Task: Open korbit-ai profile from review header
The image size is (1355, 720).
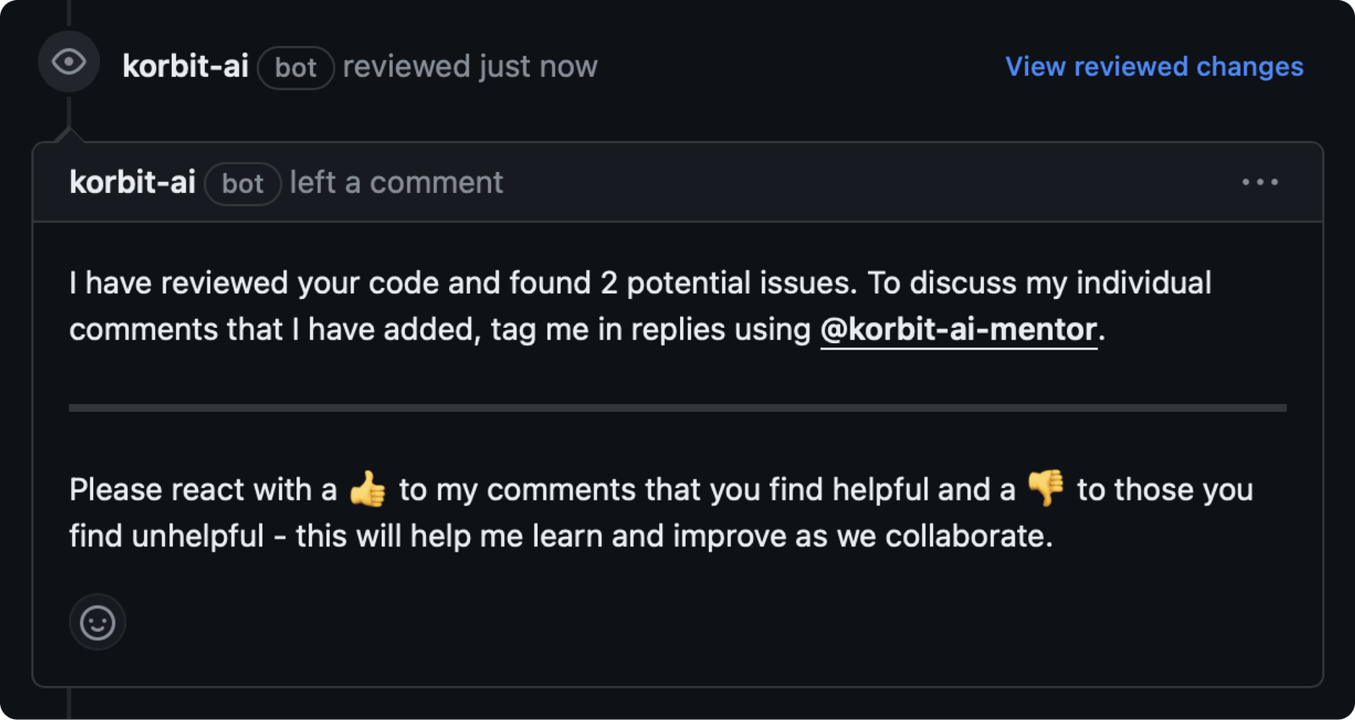Action: (185, 66)
